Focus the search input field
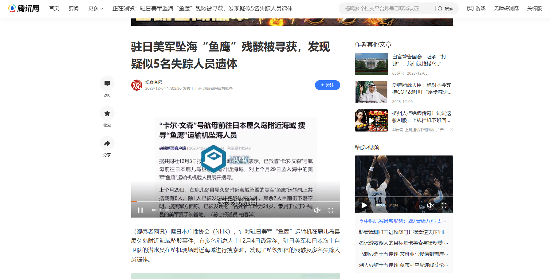Image resolution: width=550 pixels, height=279 pixels. 387,9
